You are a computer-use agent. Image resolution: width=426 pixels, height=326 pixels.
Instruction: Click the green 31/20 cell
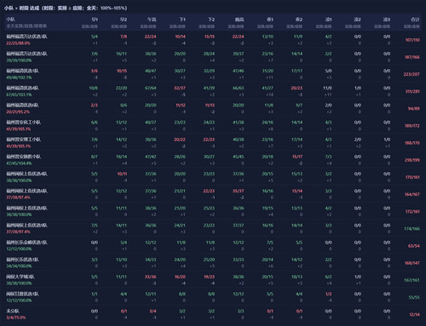click(x=268, y=71)
